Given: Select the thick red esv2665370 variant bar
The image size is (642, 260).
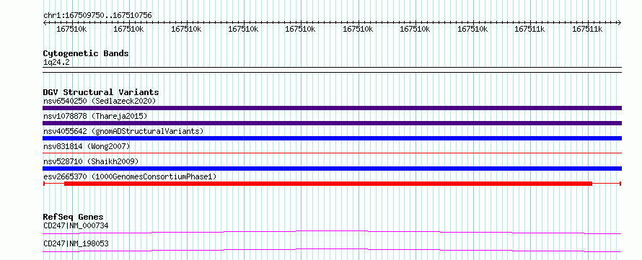Looking at the screenshot, I should coord(328,184).
